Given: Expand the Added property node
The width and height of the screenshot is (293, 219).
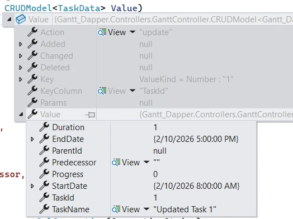Looking at the screenshot, I should point(21,44).
